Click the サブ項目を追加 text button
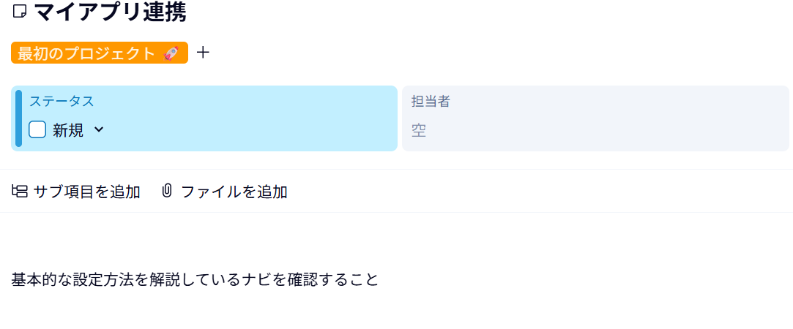Screen dimensions: 793x329 (87, 192)
